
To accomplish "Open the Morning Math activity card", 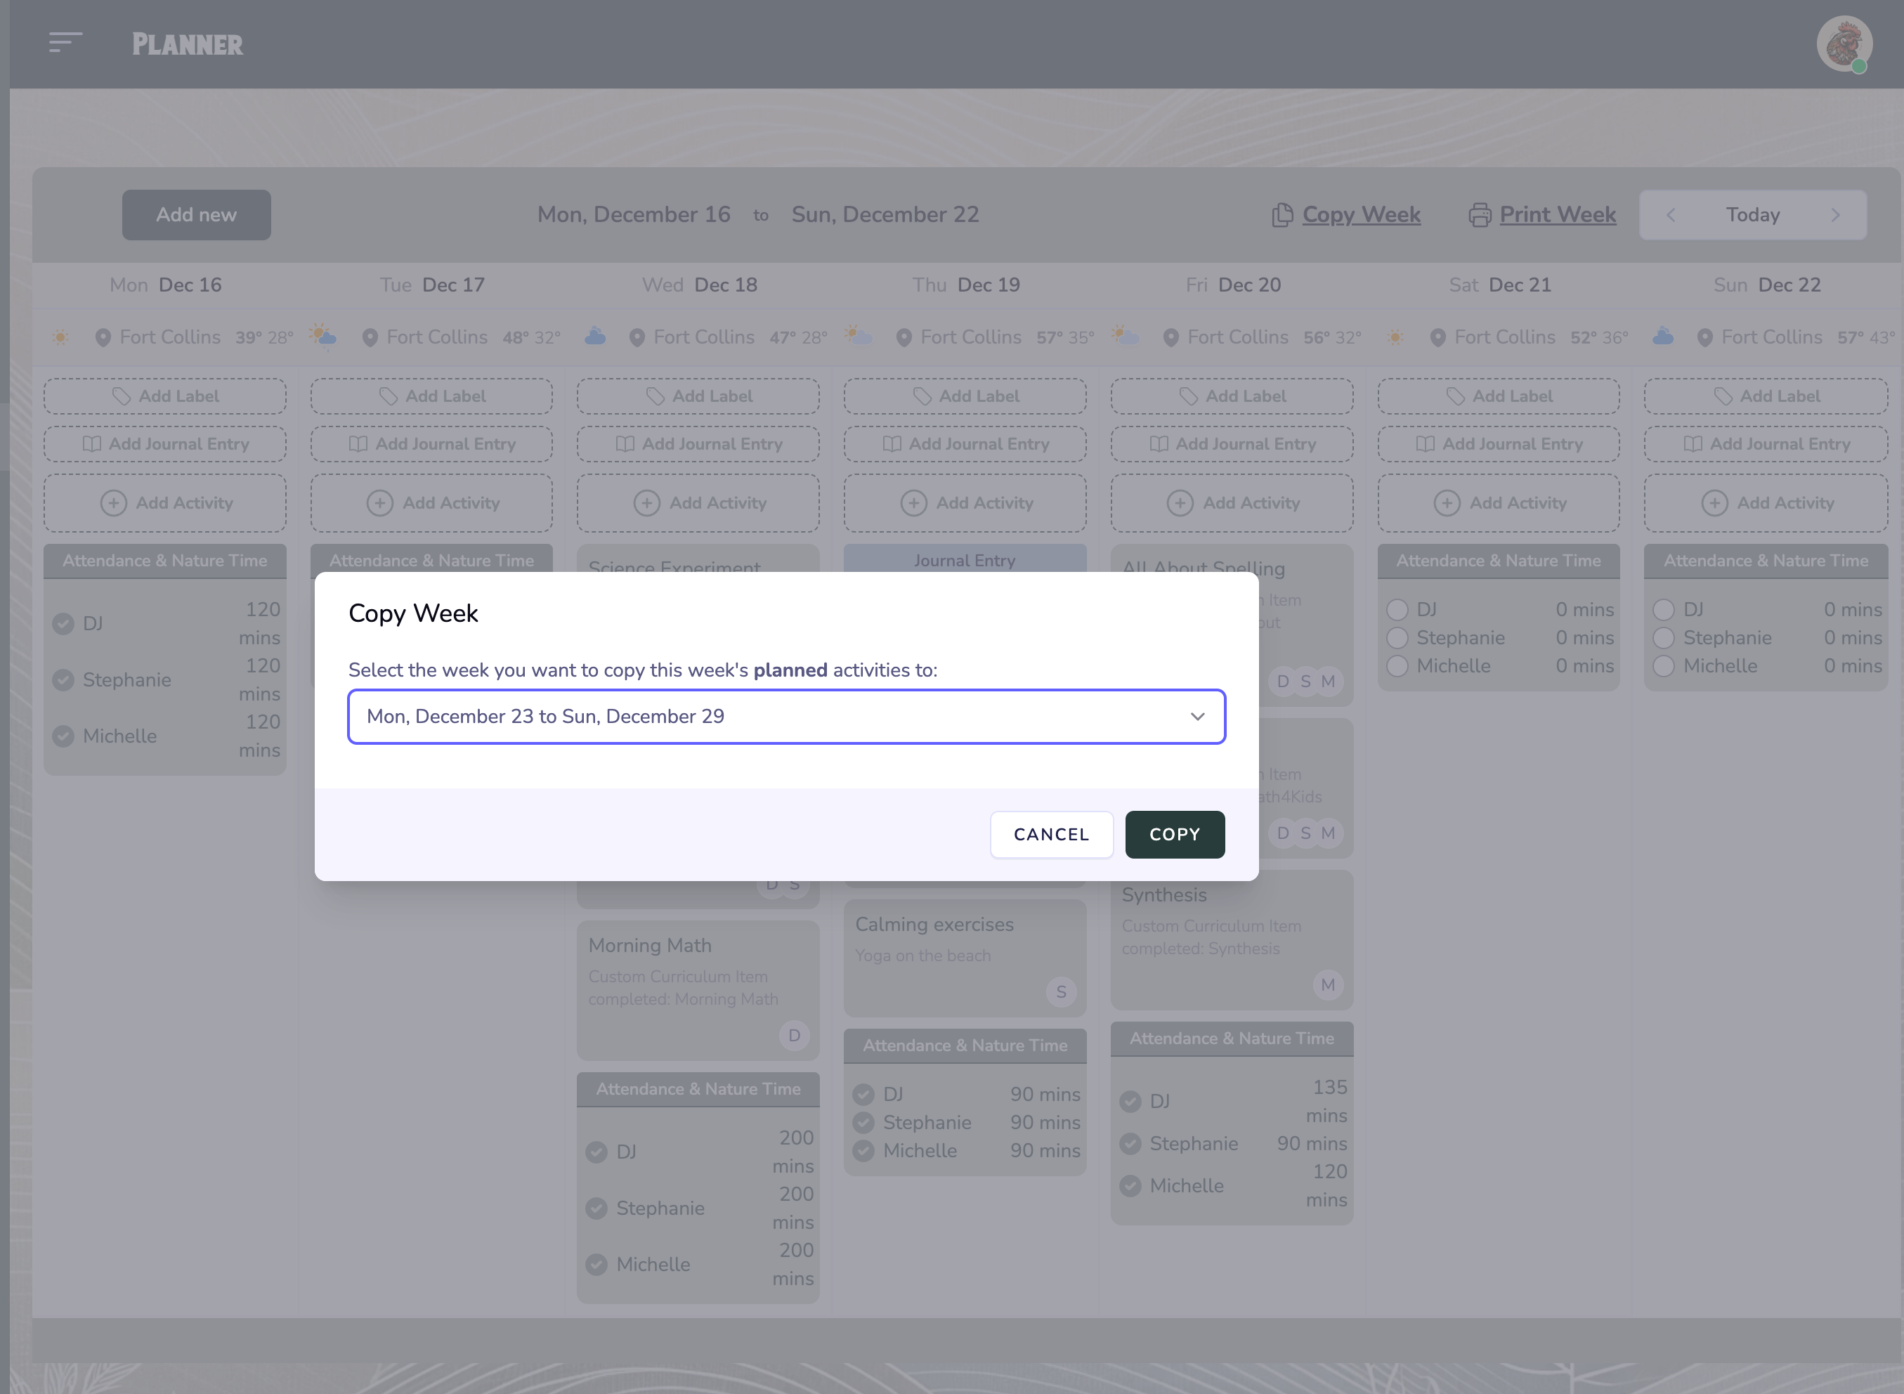I will pyautogui.click(x=698, y=990).
